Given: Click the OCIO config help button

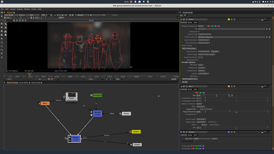Looking at the screenshot, I should pyautogui.click(x=189, y=48).
